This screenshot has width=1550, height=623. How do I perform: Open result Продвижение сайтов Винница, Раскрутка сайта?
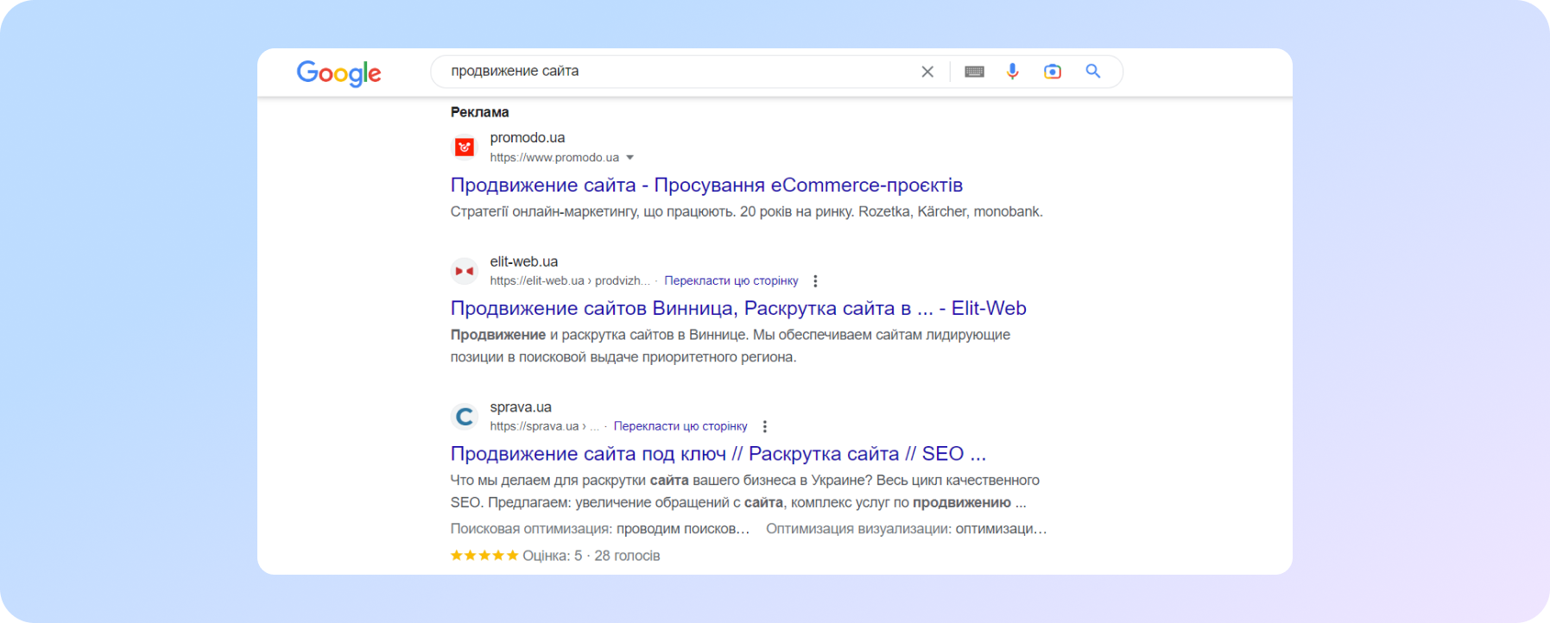pos(738,309)
